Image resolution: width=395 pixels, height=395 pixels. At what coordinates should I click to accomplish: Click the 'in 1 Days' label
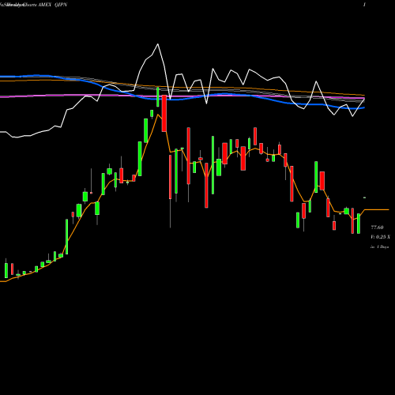click(x=379, y=247)
